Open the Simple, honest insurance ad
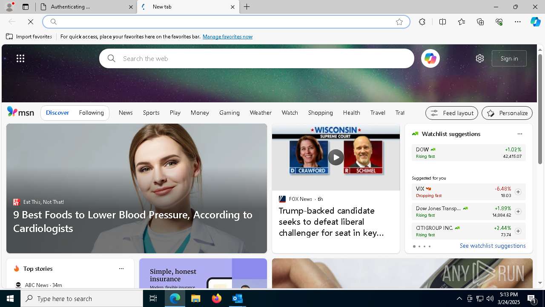This screenshot has width=545, height=307. coord(203,273)
